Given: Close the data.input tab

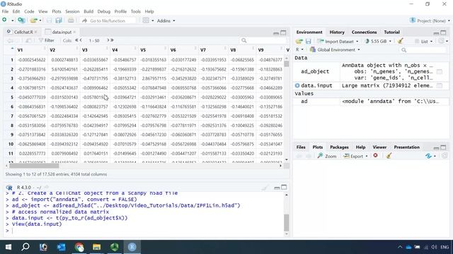Looking at the screenshot, I should tap(74, 32).
